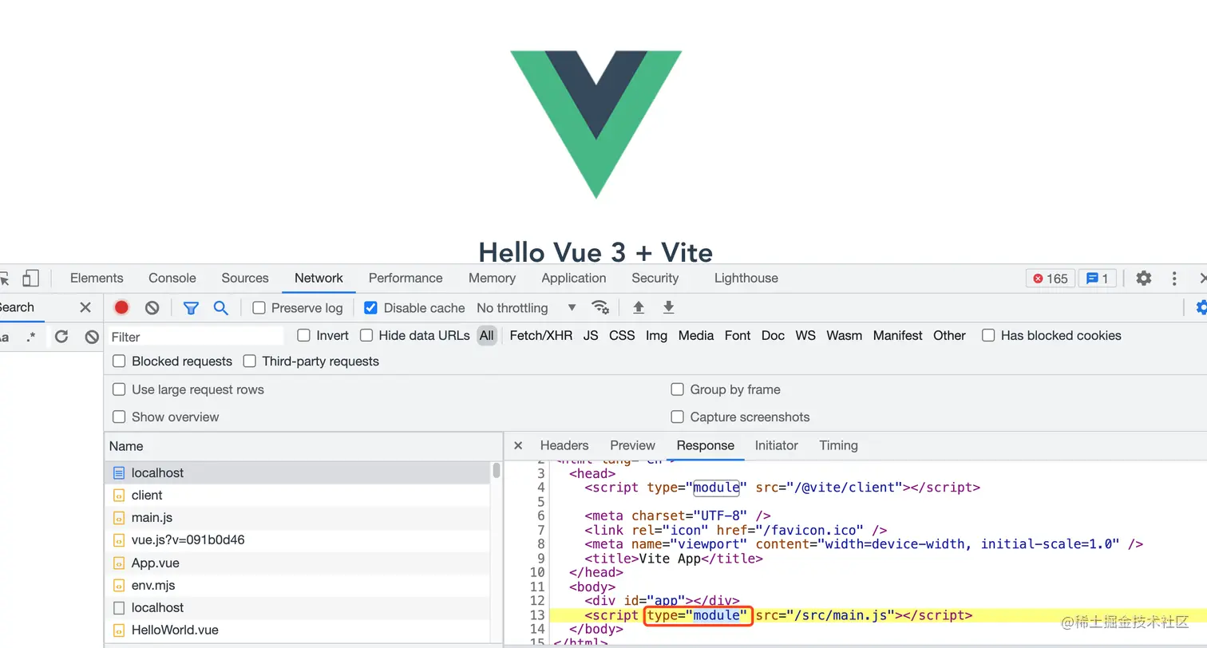The width and height of the screenshot is (1207, 648).
Task: Click the request list scrollbar
Action: pyautogui.click(x=497, y=470)
